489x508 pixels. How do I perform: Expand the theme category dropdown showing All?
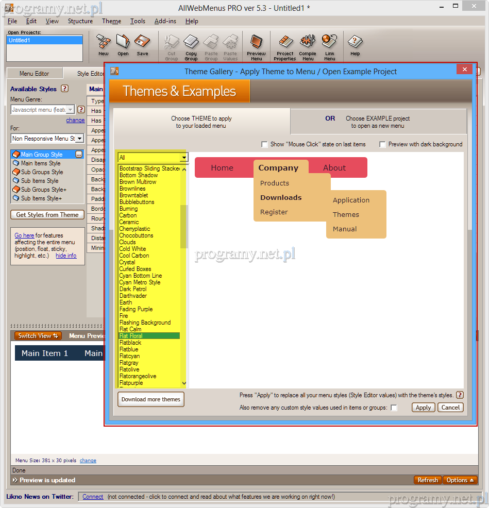coord(184,158)
